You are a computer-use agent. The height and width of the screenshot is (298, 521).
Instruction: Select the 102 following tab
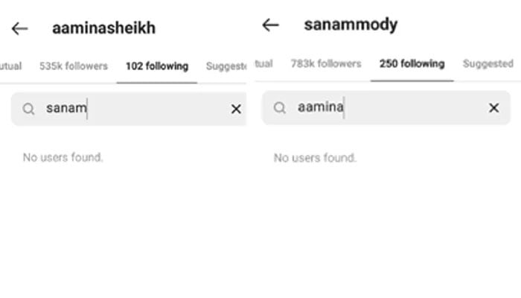pos(156,66)
